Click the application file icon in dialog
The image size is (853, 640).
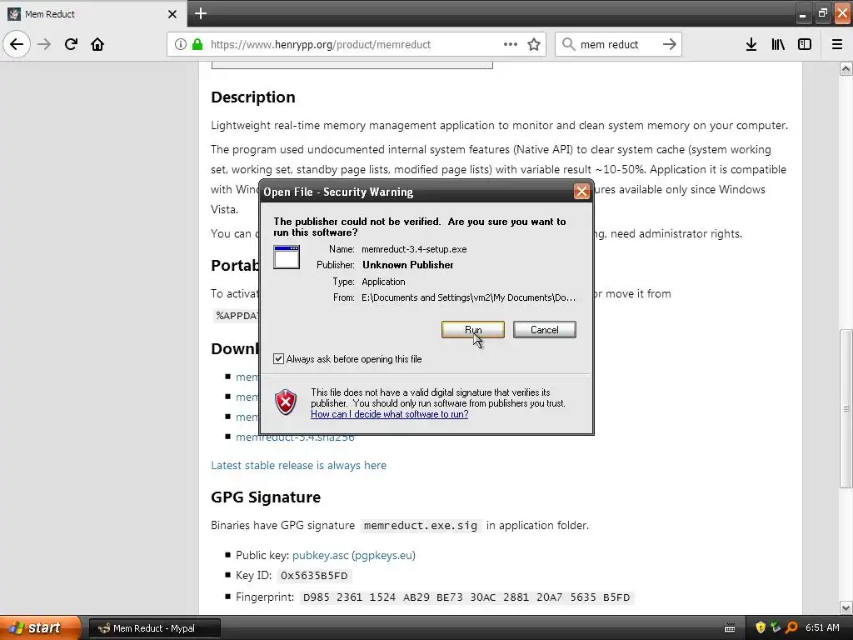click(287, 257)
